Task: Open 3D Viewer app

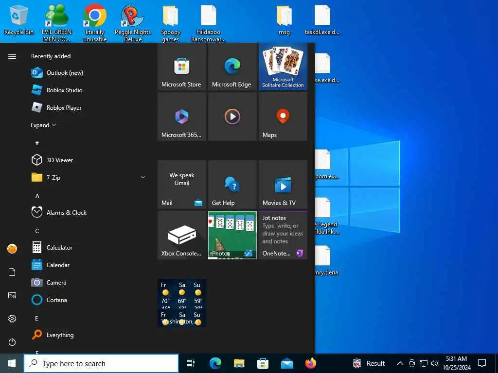Action: tap(89, 160)
